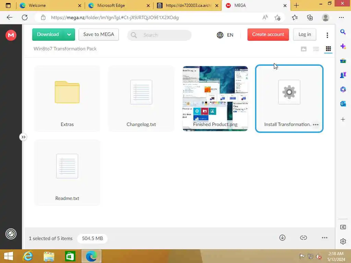Screen dimensions: 351x263
Task: Switch to the dn720003.ca.archive tab
Action: click(187, 5)
